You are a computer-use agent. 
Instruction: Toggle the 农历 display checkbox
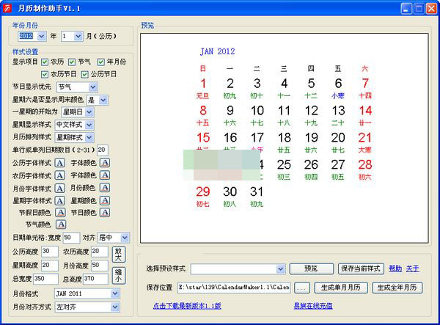[x=45, y=62]
